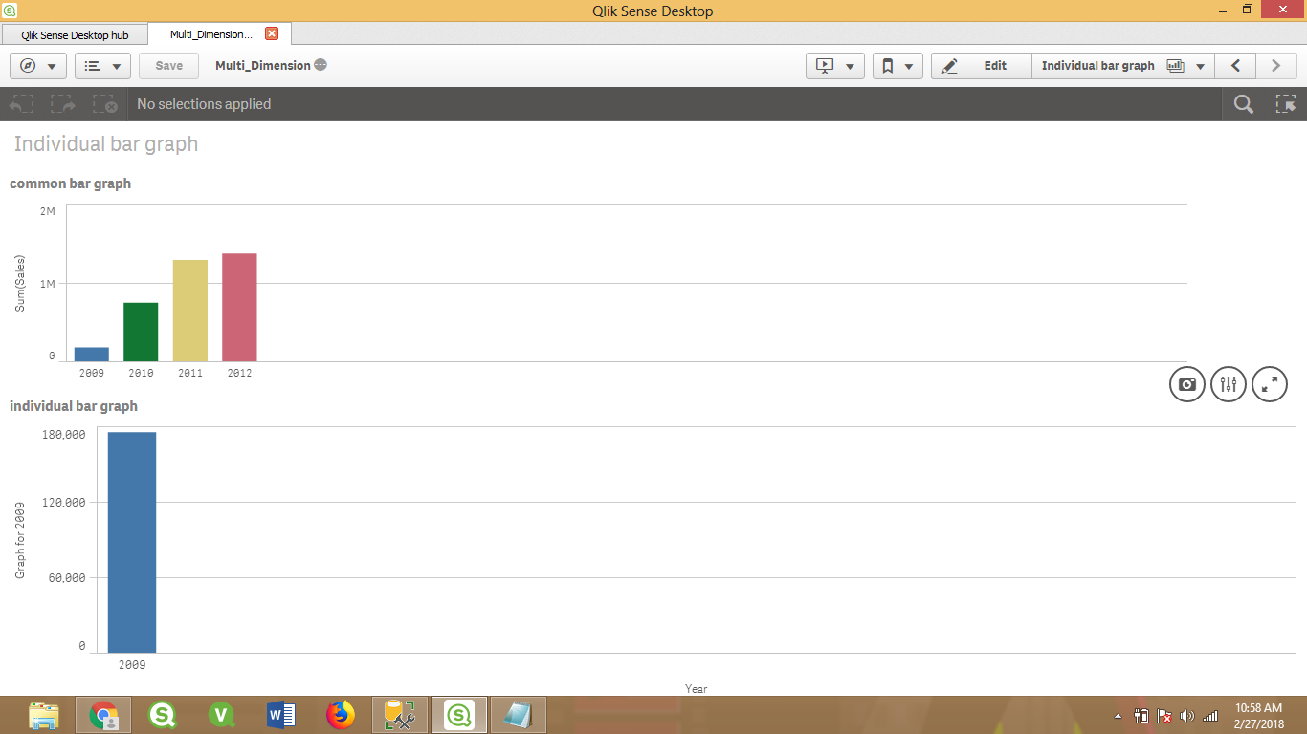Click the redo selection step icon
Screen dimensions: 1307x734
(62, 104)
